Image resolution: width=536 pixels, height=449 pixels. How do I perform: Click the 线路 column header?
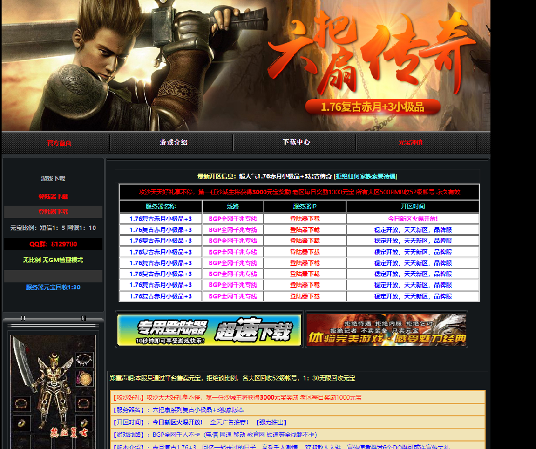233,206
